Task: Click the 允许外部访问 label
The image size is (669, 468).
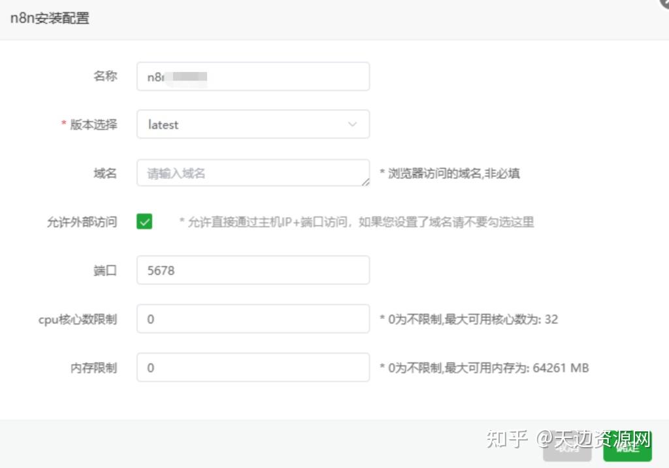Action: pos(82,222)
